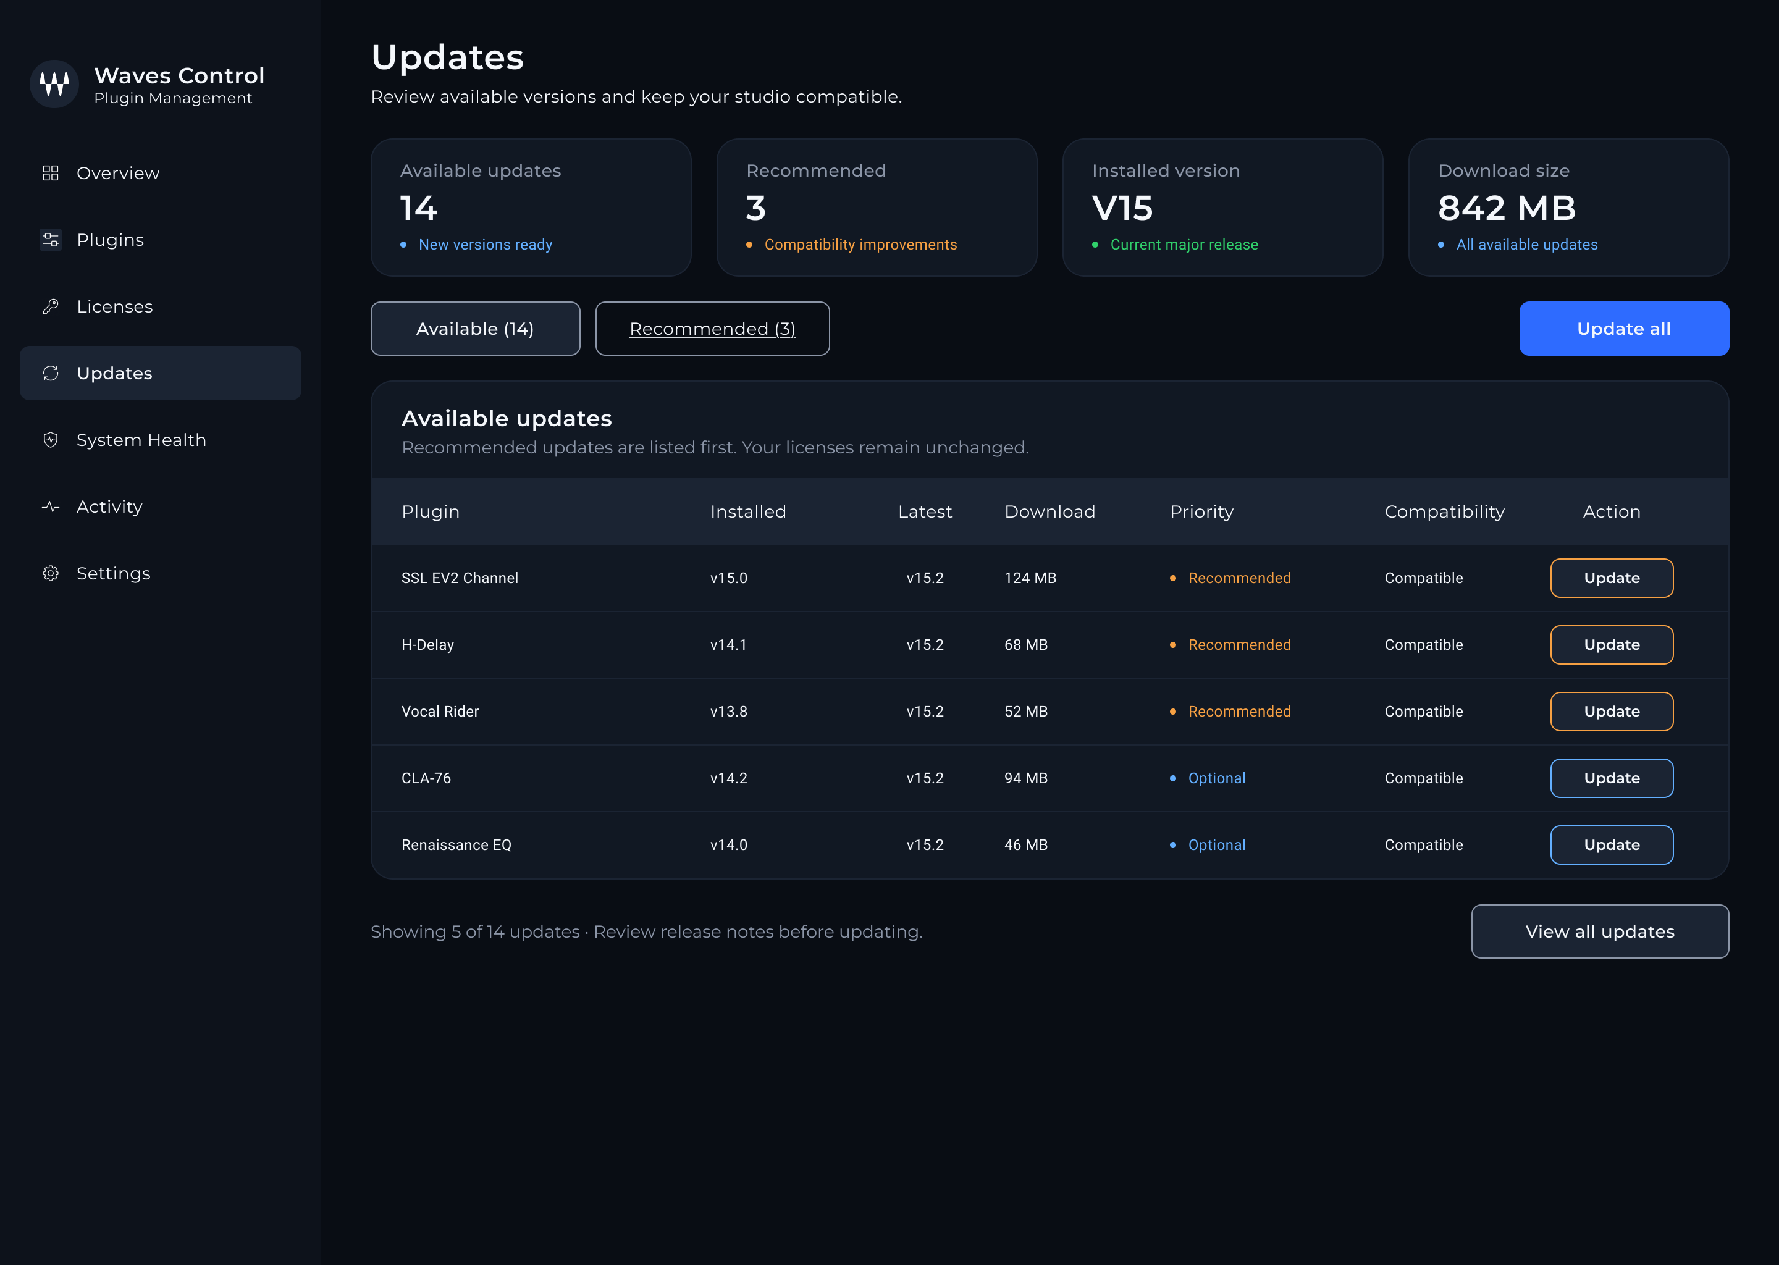The height and width of the screenshot is (1265, 1779).
Task: Go to the Plugins section
Action: coord(161,240)
